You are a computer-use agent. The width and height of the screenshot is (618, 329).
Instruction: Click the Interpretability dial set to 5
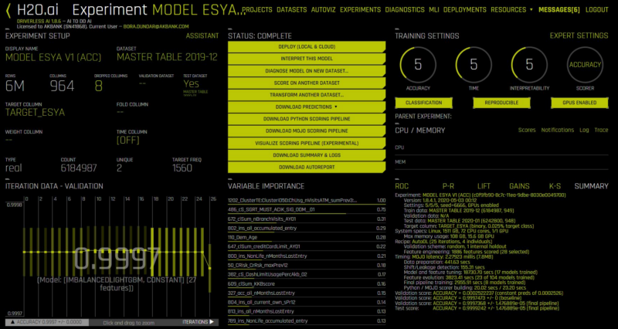(x=529, y=65)
